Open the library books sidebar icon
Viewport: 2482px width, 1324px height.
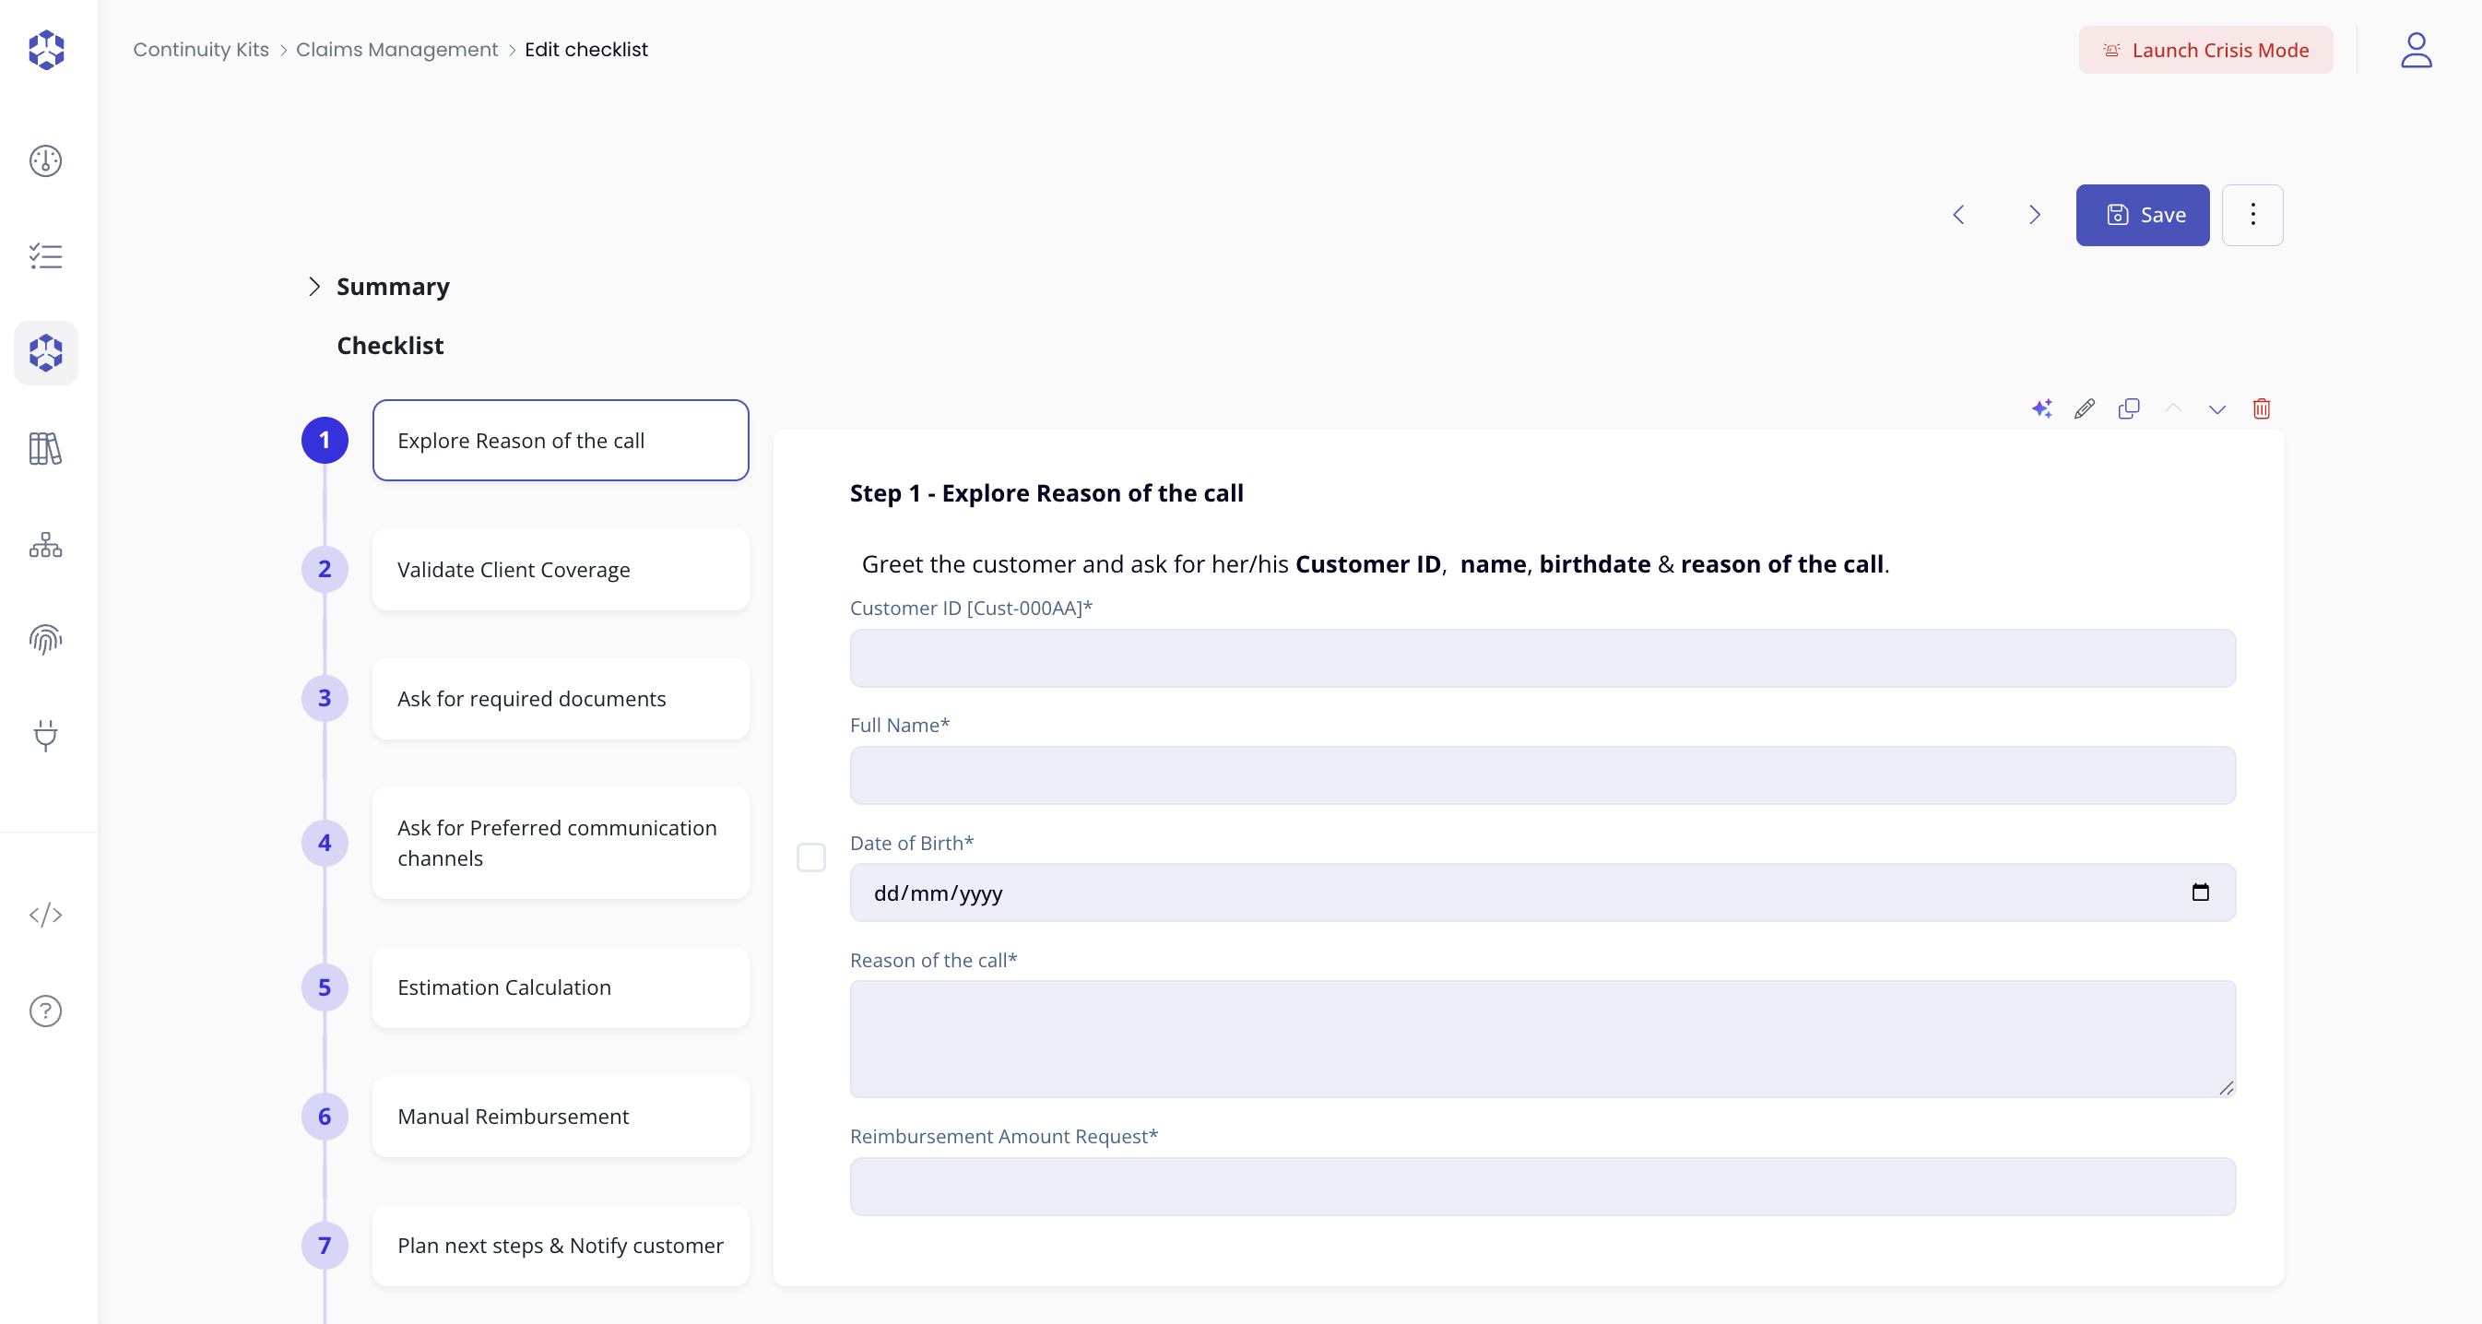(45, 448)
